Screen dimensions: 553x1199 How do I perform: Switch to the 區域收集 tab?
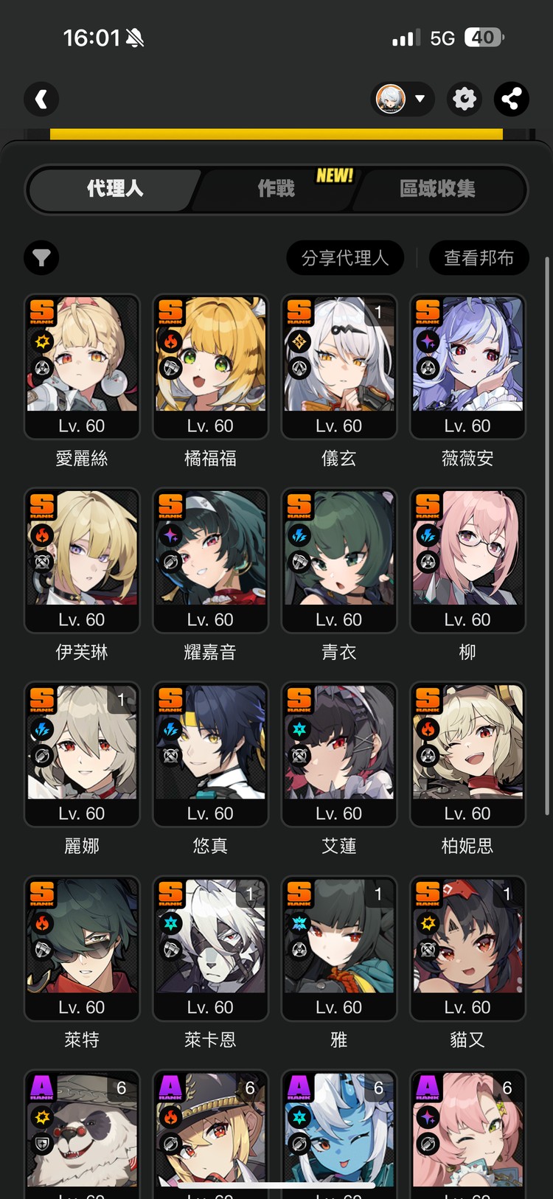[437, 189]
